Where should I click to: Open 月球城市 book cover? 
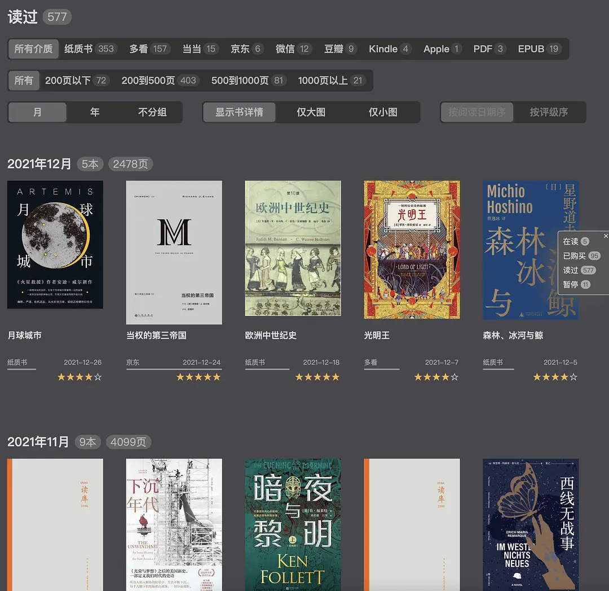[55, 244]
